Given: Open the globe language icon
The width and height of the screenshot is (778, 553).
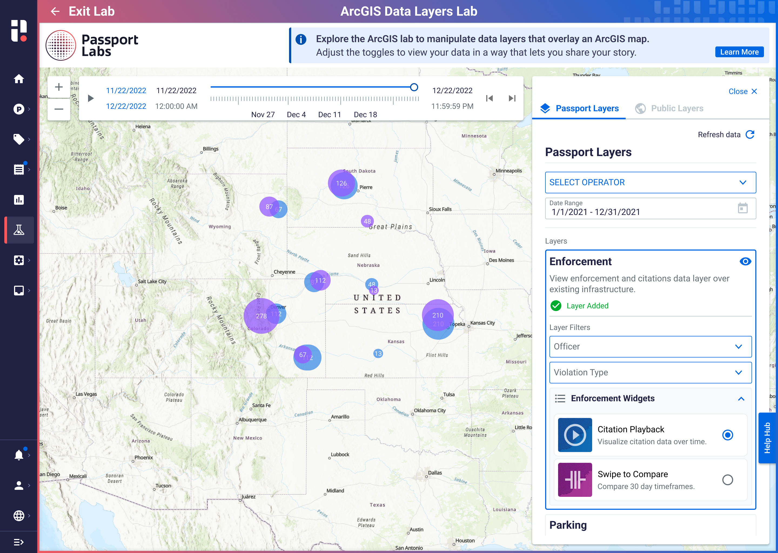Looking at the screenshot, I should [x=19, y=515].
